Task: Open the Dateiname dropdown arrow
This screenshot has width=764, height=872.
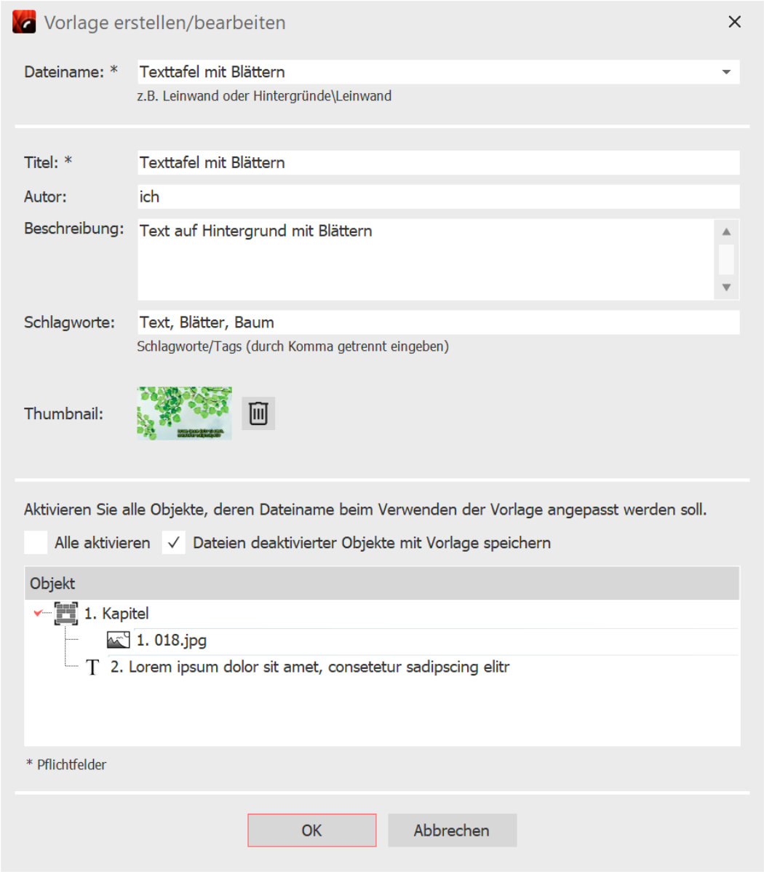Action: (726, 72)
